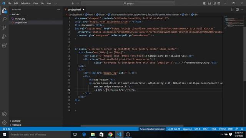Open the hidden menu bar items ellipsis
246x138 pixels.
(56, 3)
